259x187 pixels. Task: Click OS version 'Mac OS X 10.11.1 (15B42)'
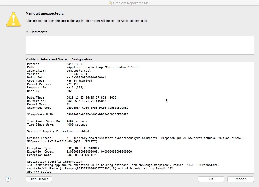coord(87,101)
